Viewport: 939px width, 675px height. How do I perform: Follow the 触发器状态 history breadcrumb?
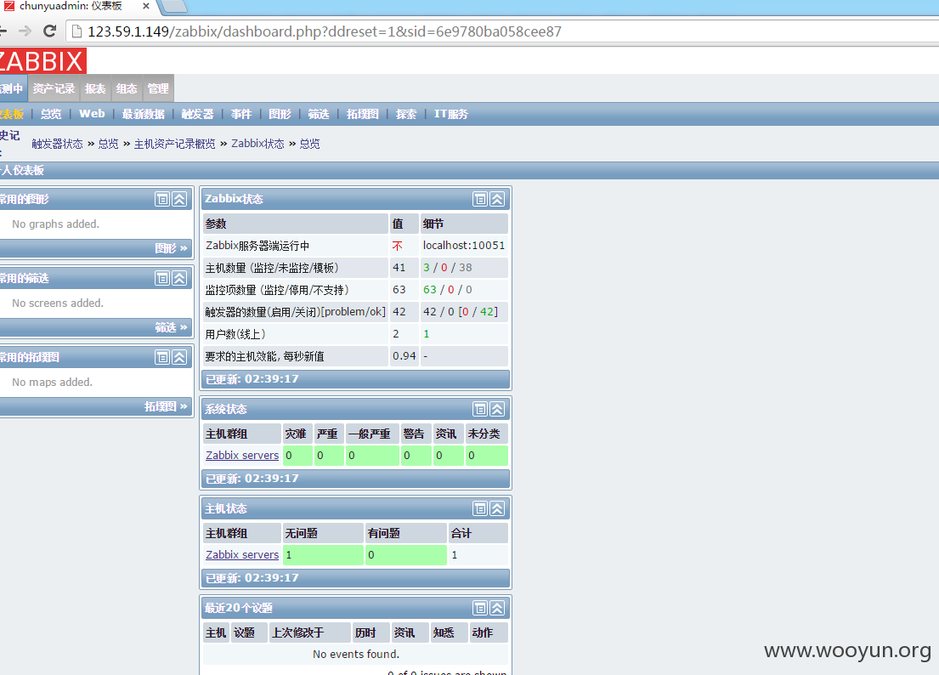58,144
